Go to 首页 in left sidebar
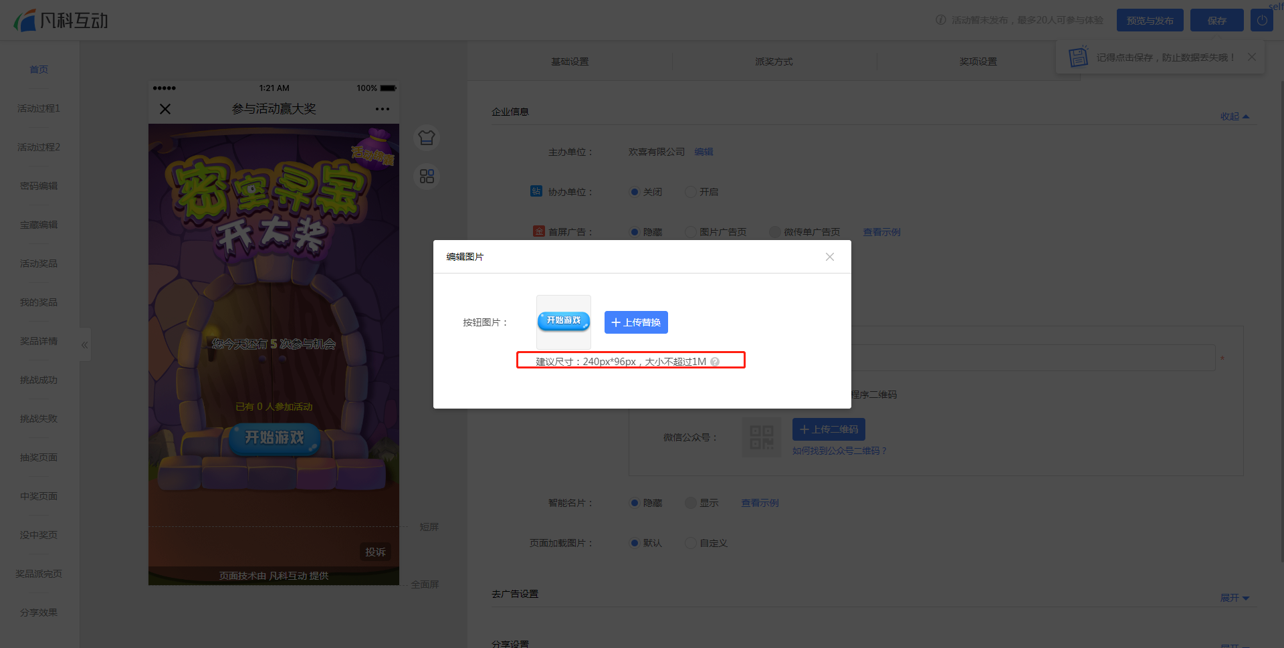This screenshot has height=648, width=1284. tap(39, 70)
